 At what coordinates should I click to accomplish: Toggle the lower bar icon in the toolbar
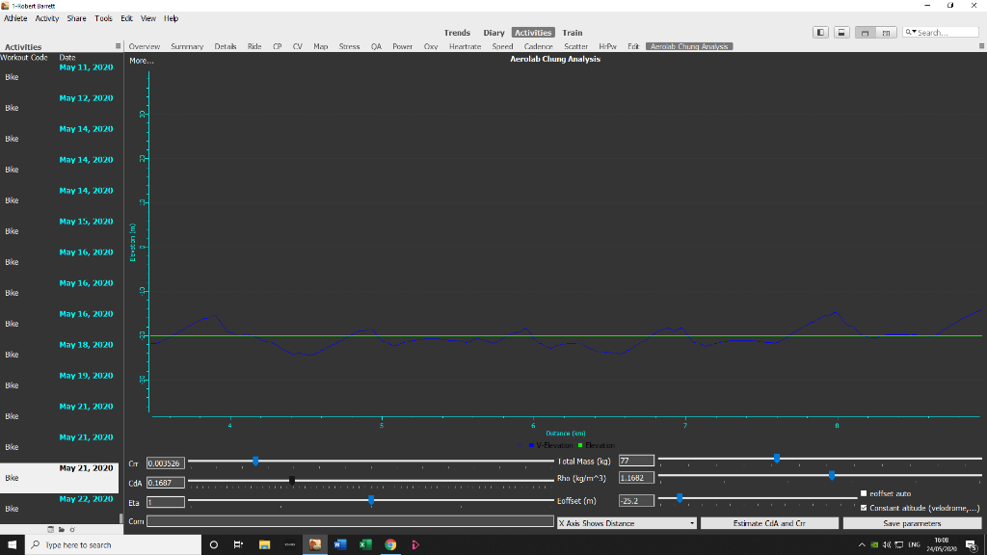coord(841,32)
